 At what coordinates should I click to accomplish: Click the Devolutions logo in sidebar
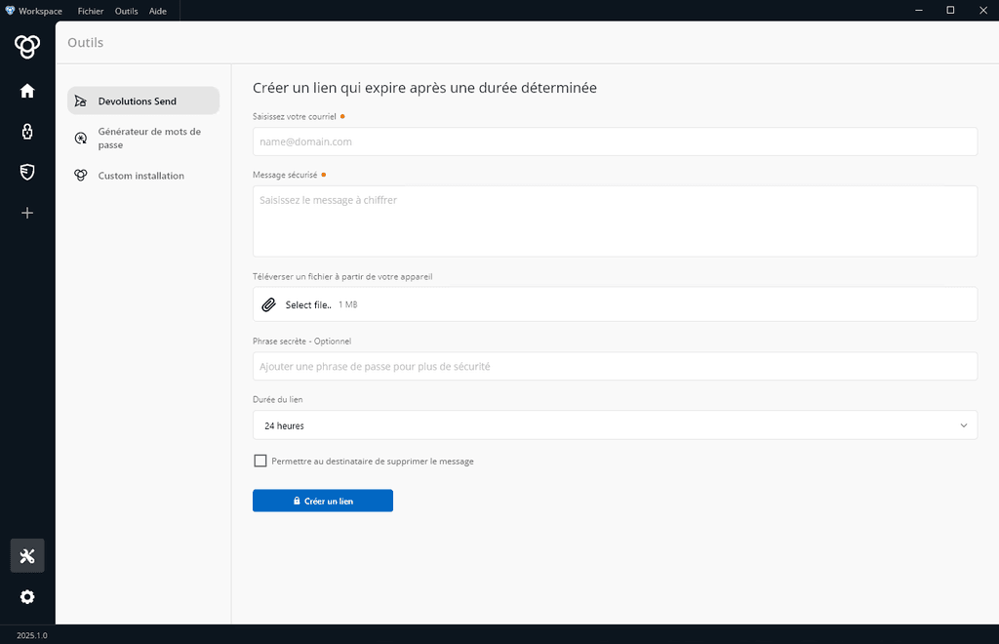point(27,46)
